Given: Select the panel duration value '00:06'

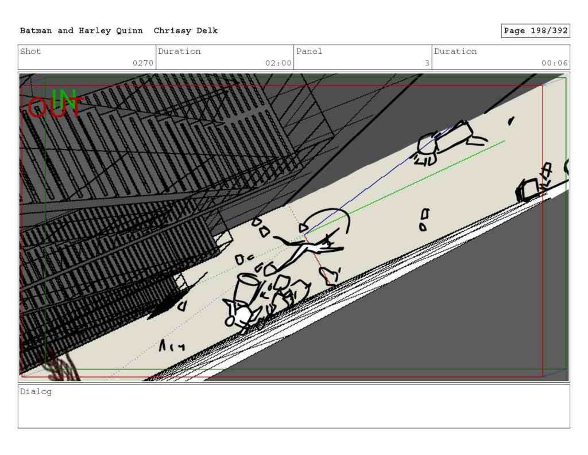Looking at the screenshot, I should pyautogui.click(x=555, y=63).
